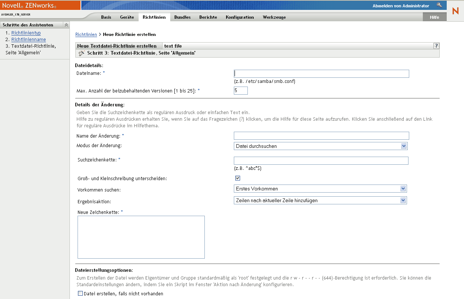The height and width of the screenshot is (299, 464).
Task: Collapse the Schritte des Assistenten panel
Action: click(66, 25)
